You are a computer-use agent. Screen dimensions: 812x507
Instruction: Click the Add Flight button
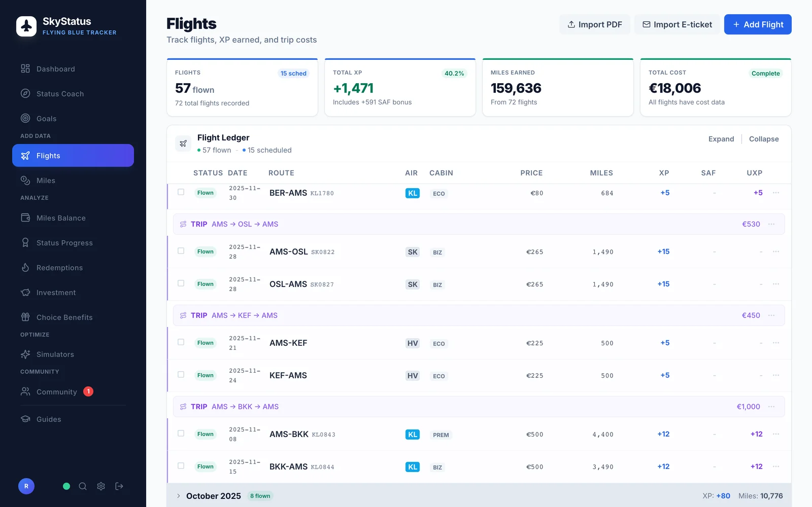(758, 24)
